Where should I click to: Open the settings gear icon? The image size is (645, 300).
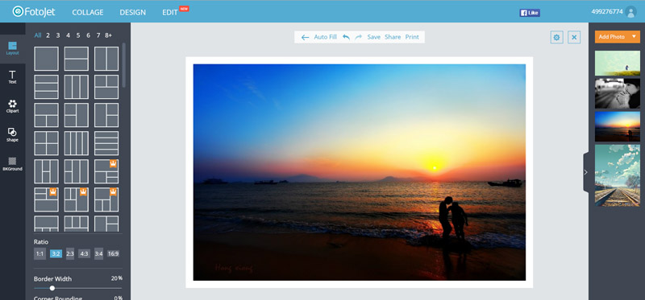point(556,37)
